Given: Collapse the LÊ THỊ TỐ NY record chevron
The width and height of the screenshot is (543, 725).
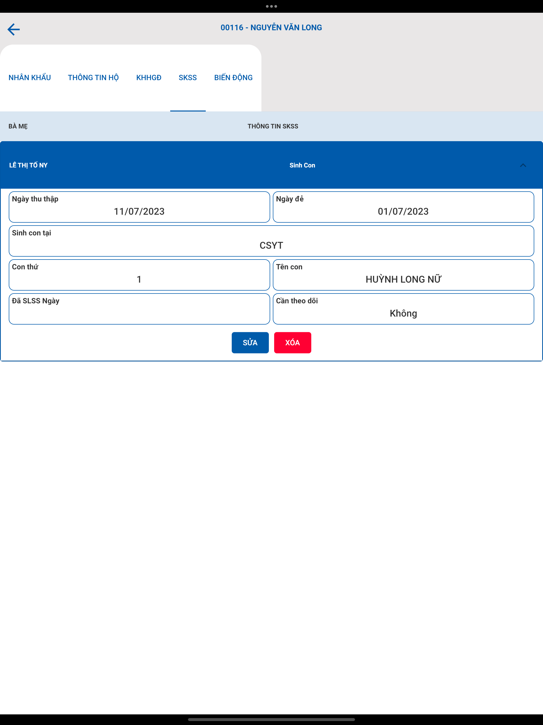Looking at the screenshot, I should (523, 165).
